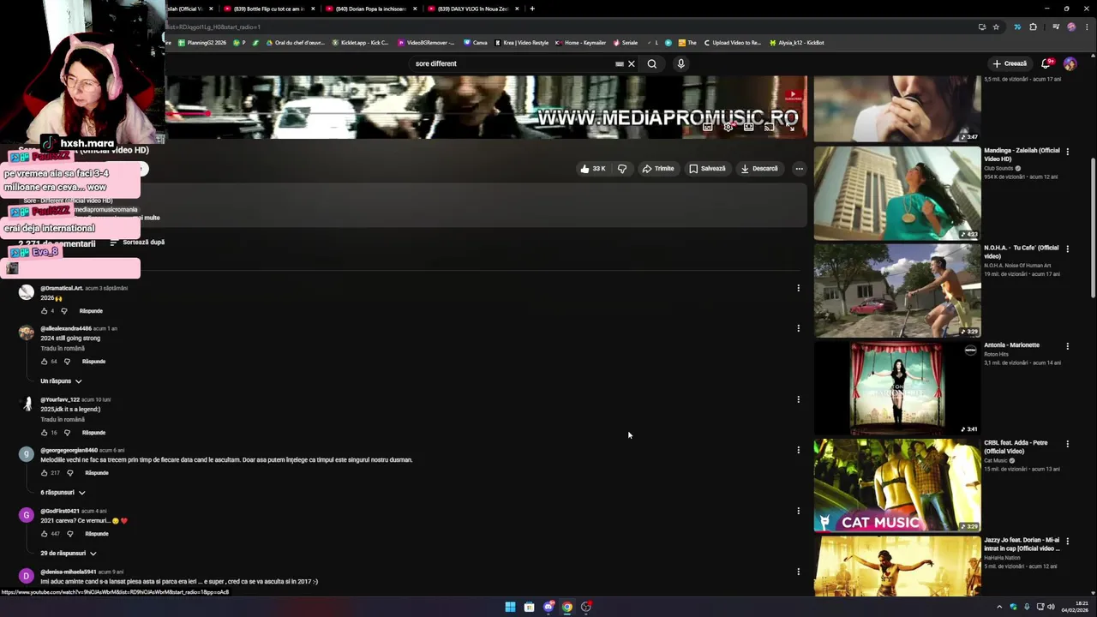Open options menu for denisa-mihaela5941 comment
This screenshot has height=617, width=1097.
(x=798, y=572)
